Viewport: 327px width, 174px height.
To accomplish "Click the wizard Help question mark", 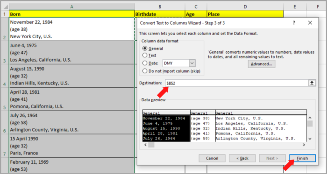I will pyautogui.click(x=294, y=23).
